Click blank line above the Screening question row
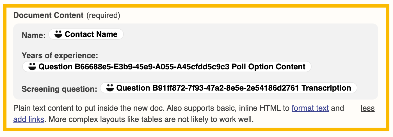The width and height of the screenshot is (393, 137). (196, 77)
